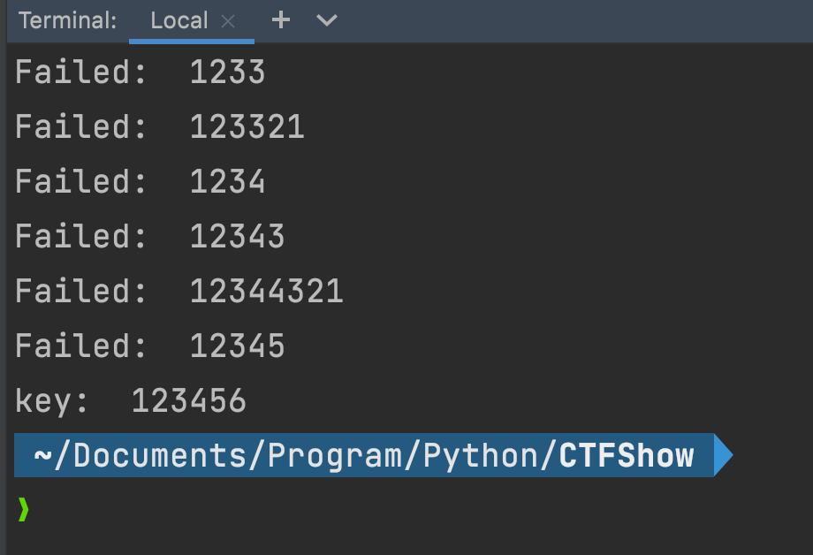The width and height of the screenshot is (813, 555).
Task: Click the number 12343 in output
Action: click(x=237, y=237)
